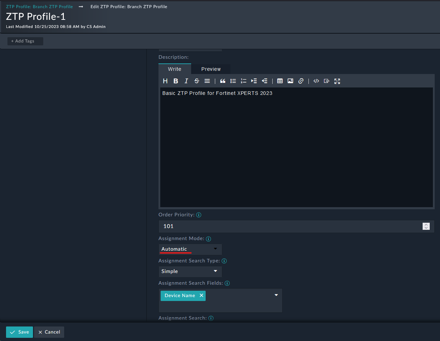Apply strikethrough formatting
Screen dimensions: 440x341
pyautogui.click(x=197, y=81)
